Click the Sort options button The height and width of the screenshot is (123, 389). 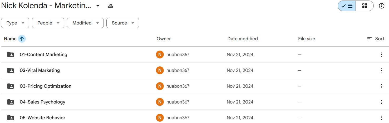376,39
